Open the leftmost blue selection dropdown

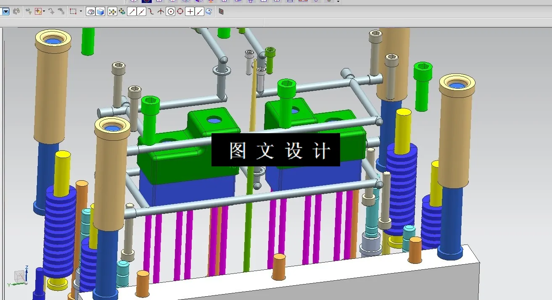pos(6,11)
